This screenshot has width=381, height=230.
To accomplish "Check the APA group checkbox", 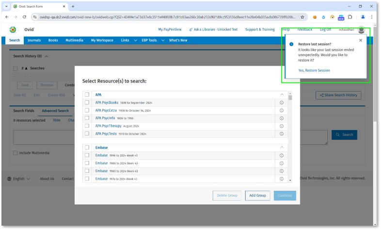I will (87, 95).
